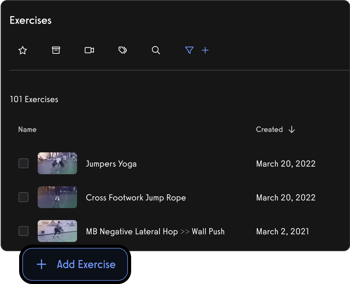350x284 pixels.
Task: Click the Jumpers Yoga video thumbnail
Action: (x=57, y=163)
